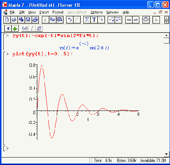170x165 pixels.
Task: Open a file with the folder icon
Action: (14, 20)
